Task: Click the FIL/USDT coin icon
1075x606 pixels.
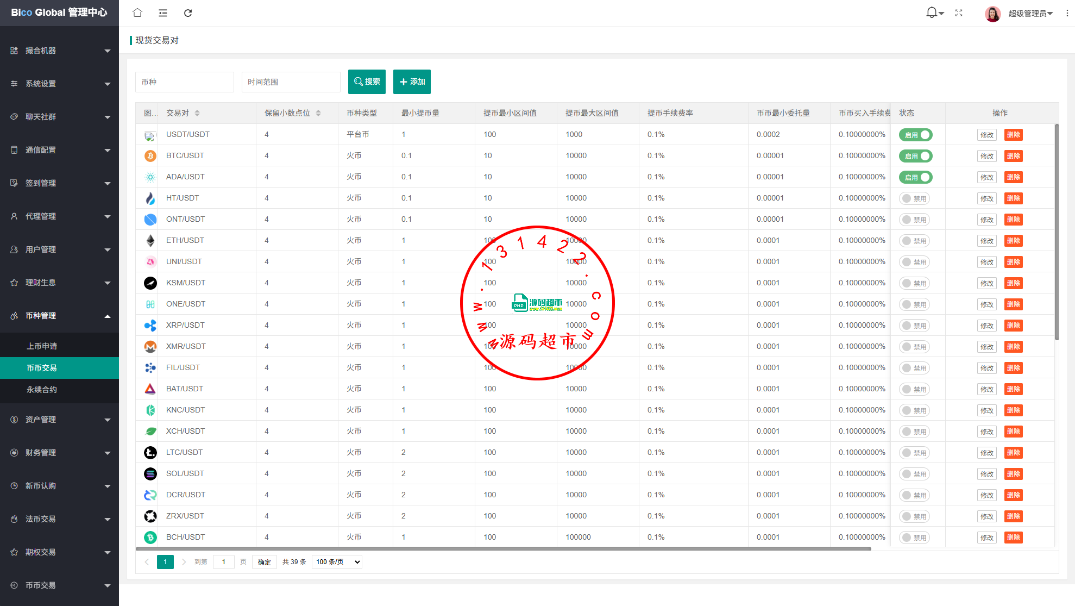Action: pyautogui.click(x=150, y=368)
